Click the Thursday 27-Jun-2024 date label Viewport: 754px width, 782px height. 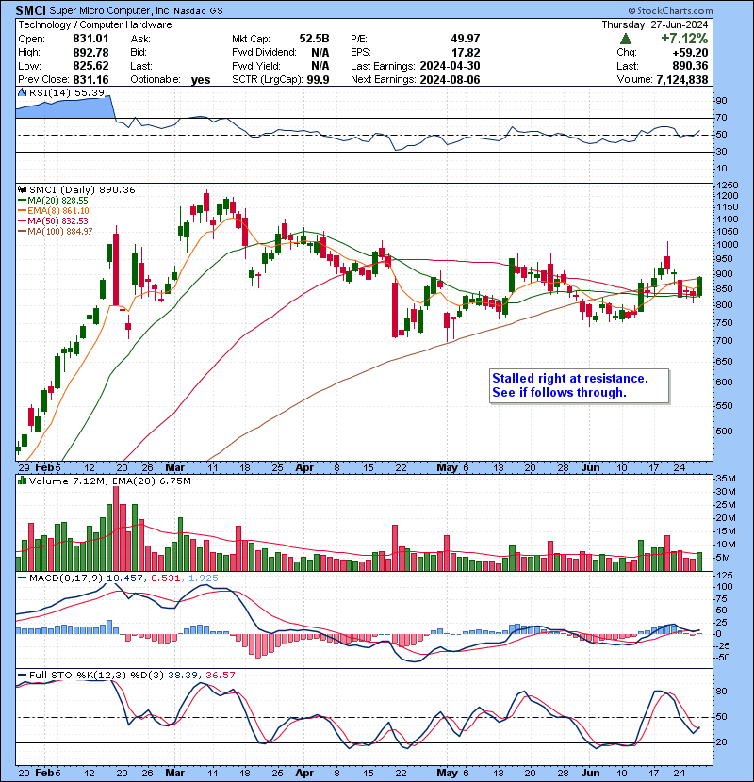tap(655, 24)
